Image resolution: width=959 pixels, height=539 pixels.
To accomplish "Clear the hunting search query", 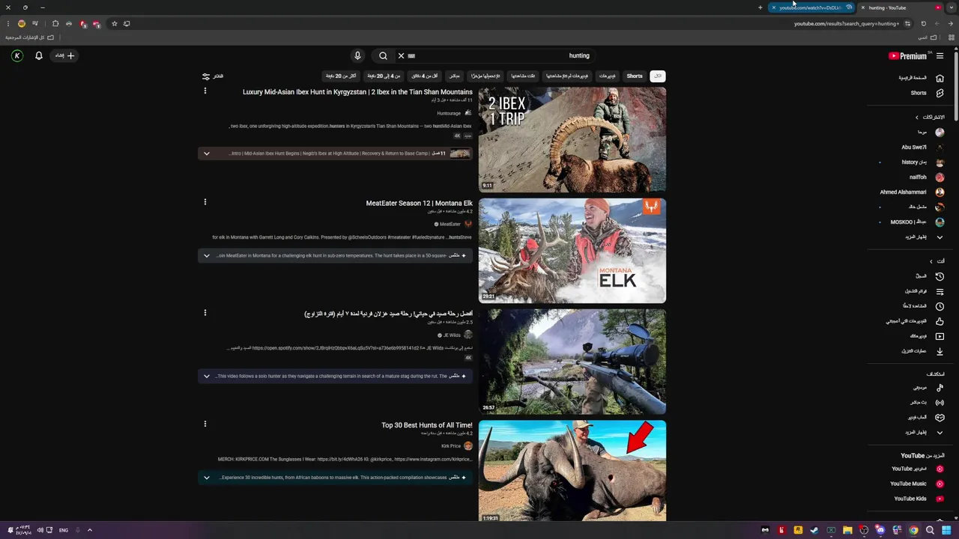I will pos(401,55).
